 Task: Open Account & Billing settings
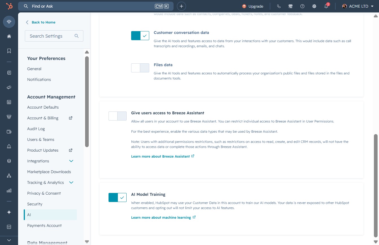pos(43,118)
